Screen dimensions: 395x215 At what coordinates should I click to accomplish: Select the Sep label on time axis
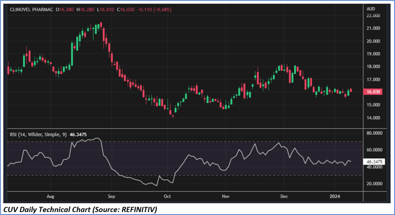pyautogui.click(x=112, y=197)
